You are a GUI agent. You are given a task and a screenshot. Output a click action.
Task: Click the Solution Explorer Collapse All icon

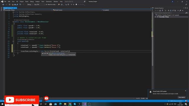pyautogui.click(x=173, y=11)
